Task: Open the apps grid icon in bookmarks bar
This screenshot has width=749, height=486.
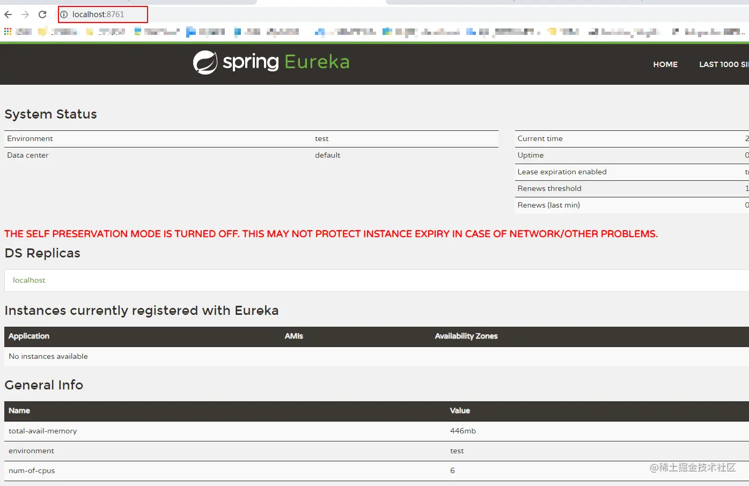Action: [8, 32]
